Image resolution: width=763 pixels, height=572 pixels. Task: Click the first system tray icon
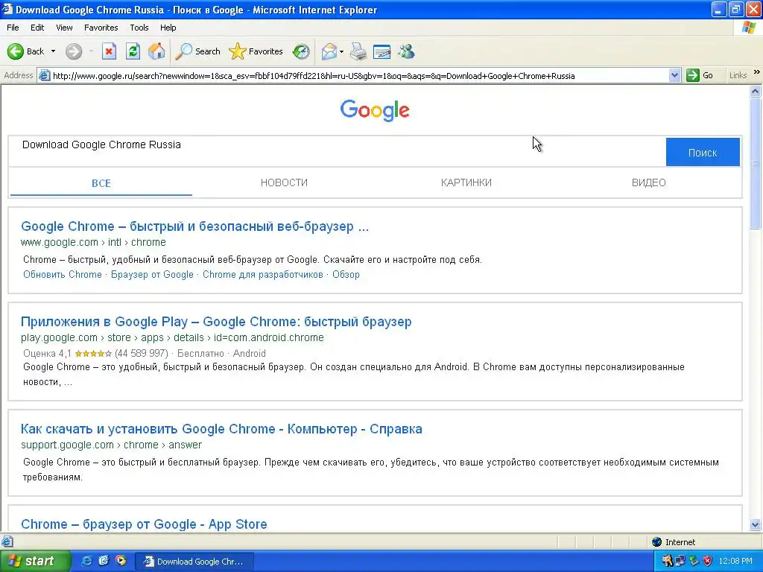pos(667,562)
